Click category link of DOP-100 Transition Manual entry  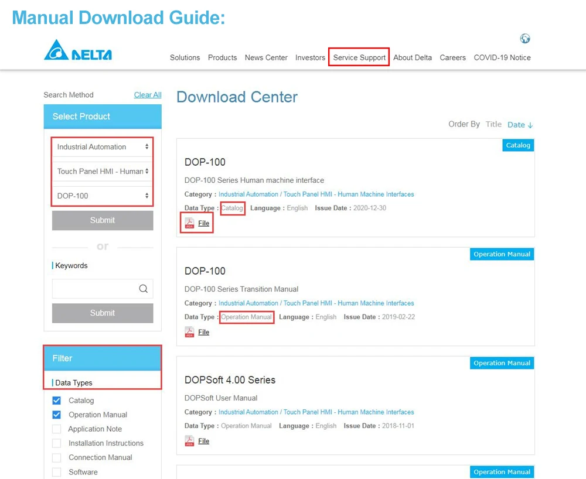click(x=316, y=303)
